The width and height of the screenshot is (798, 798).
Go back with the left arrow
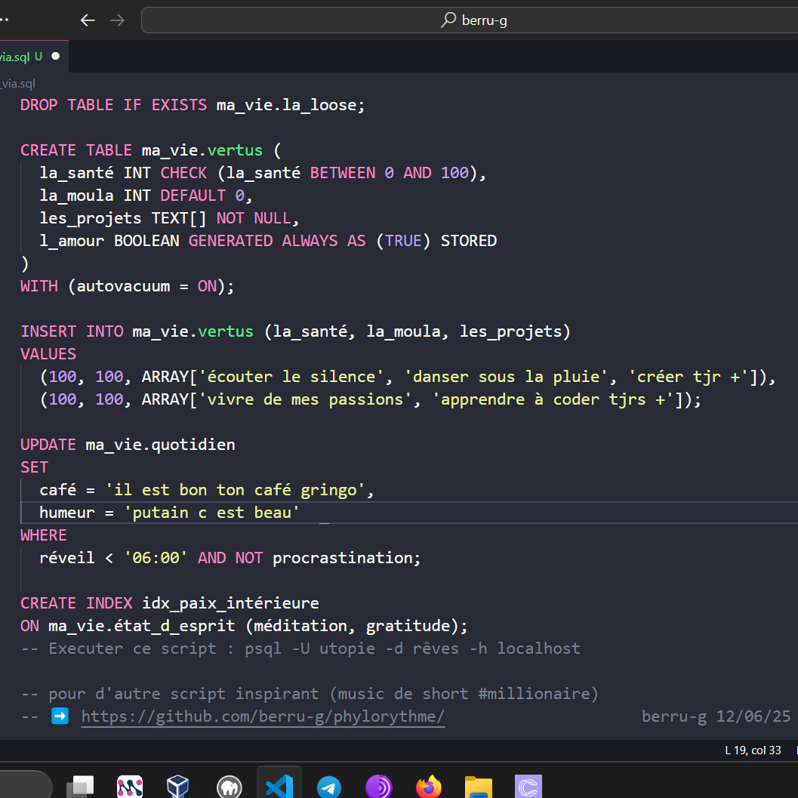88,20
